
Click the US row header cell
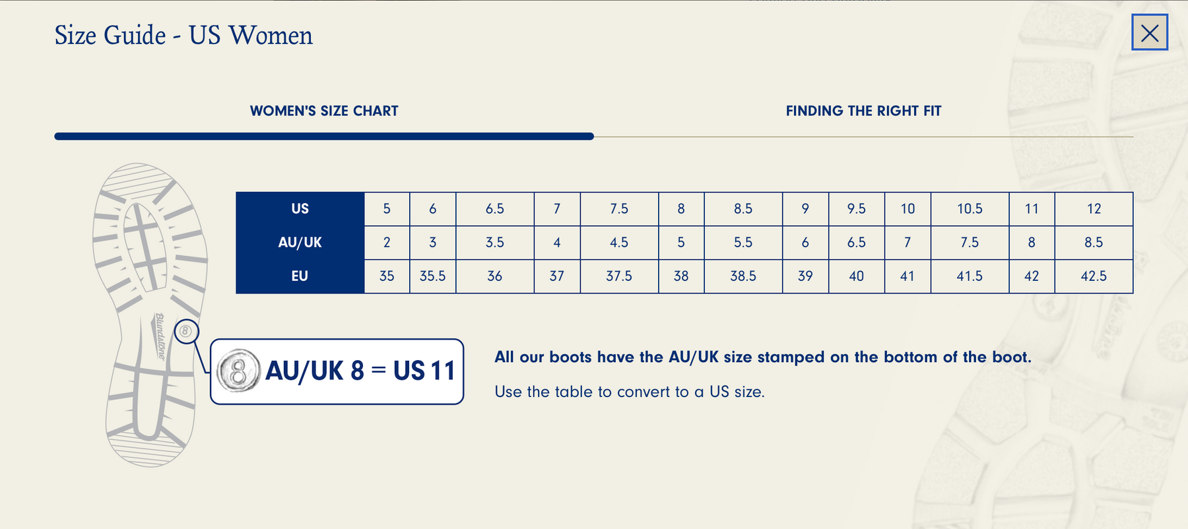pyautogui.click(x=300, y=209)
